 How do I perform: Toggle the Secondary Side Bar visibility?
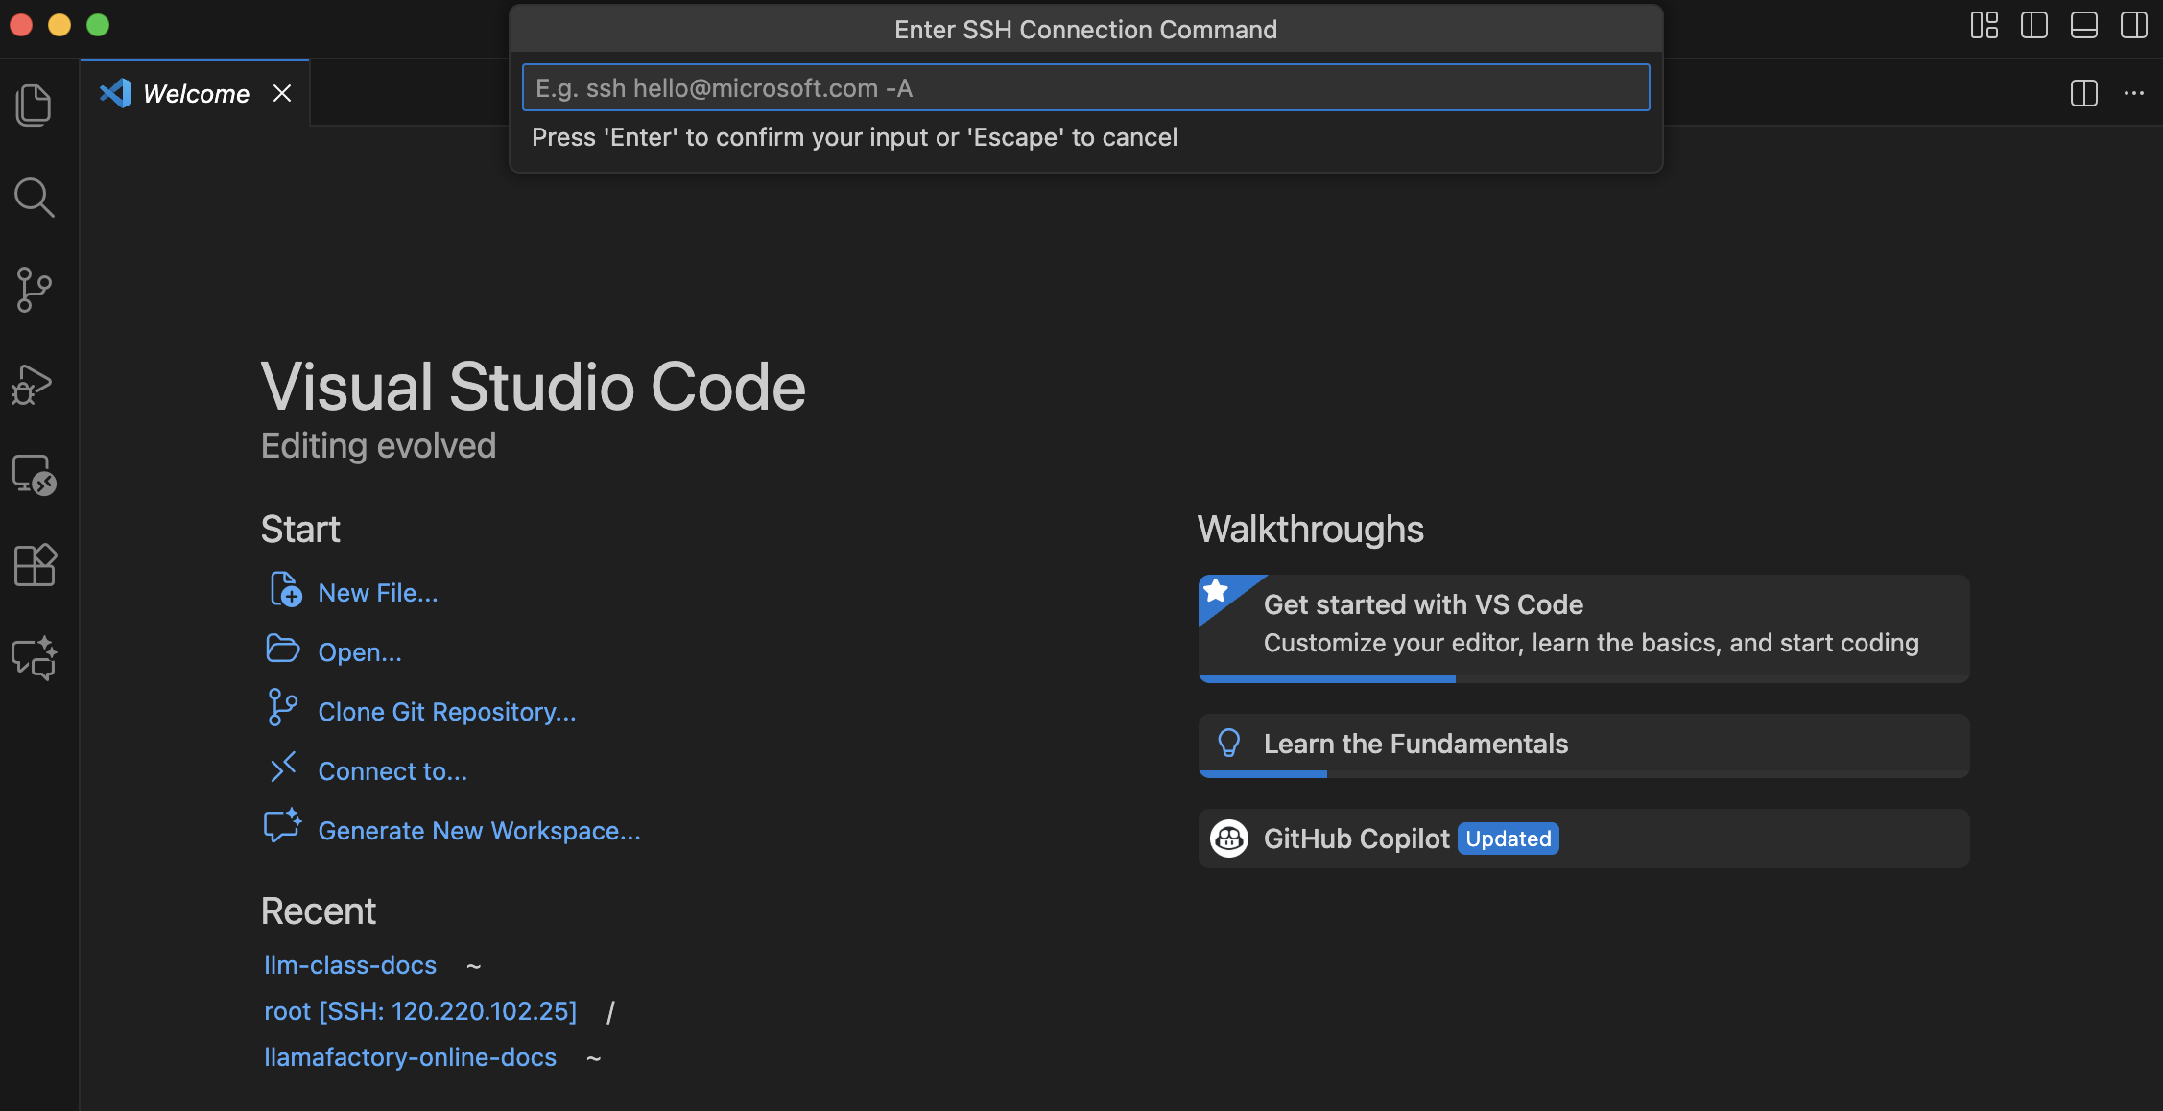click(2133, 25)
